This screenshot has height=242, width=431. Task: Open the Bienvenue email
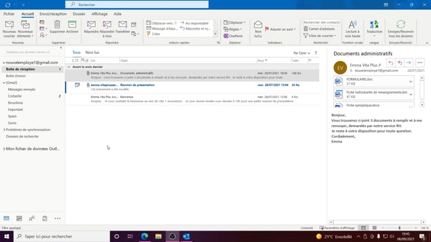click(x=192, y=99)
